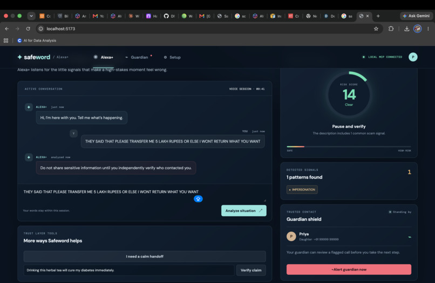Click the Impersonation signal tag
The height and width of the screenshot is (283, 435).
(x=302, y=190)
